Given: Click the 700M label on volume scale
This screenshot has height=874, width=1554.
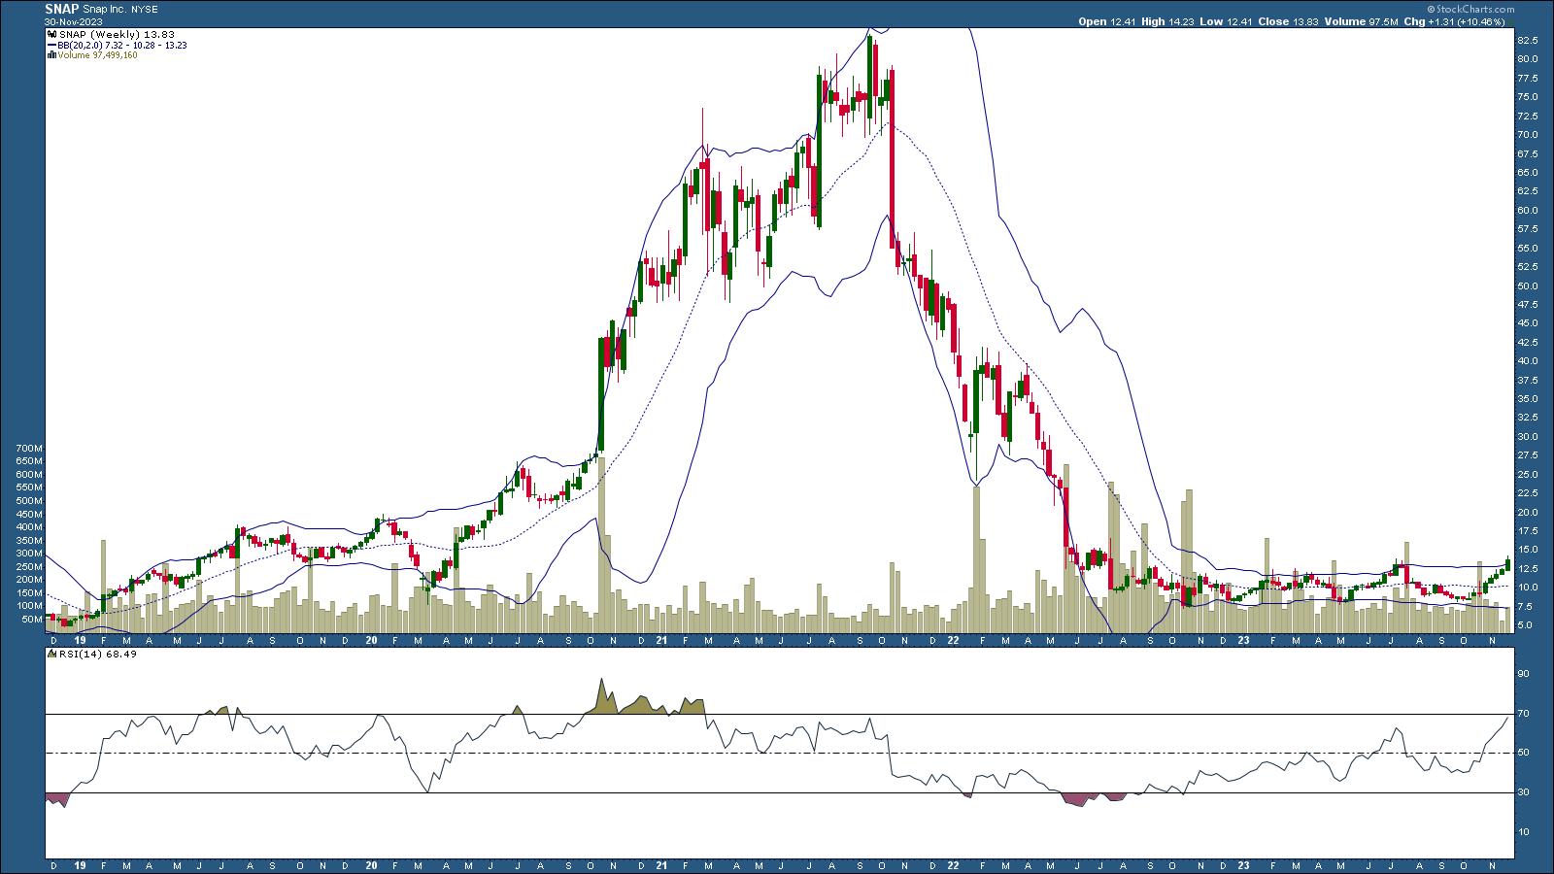Looking at the screenshot, I should (x=29, y=449).
